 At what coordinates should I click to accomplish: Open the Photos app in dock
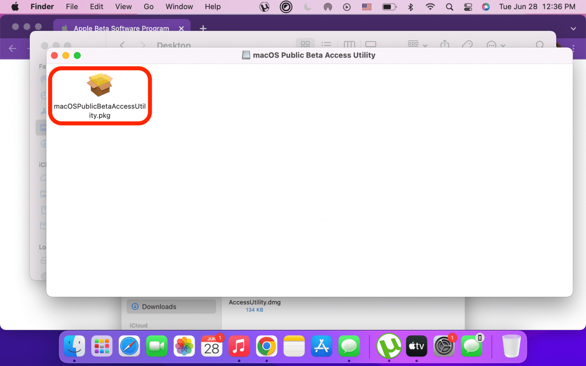click(184, 346)
